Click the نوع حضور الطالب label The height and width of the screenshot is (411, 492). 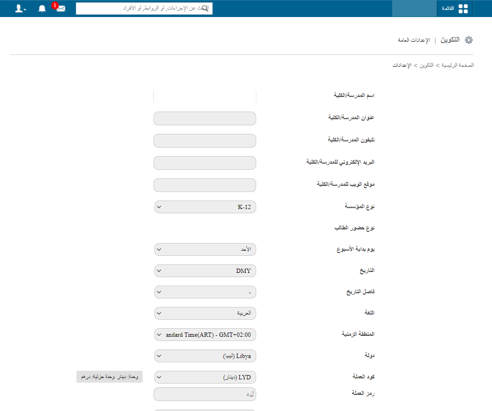354,228
